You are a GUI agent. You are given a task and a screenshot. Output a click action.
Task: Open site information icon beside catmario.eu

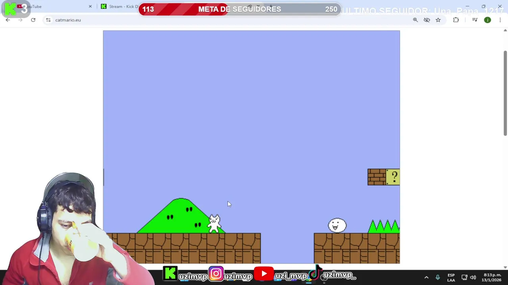(x=48, y=20)
